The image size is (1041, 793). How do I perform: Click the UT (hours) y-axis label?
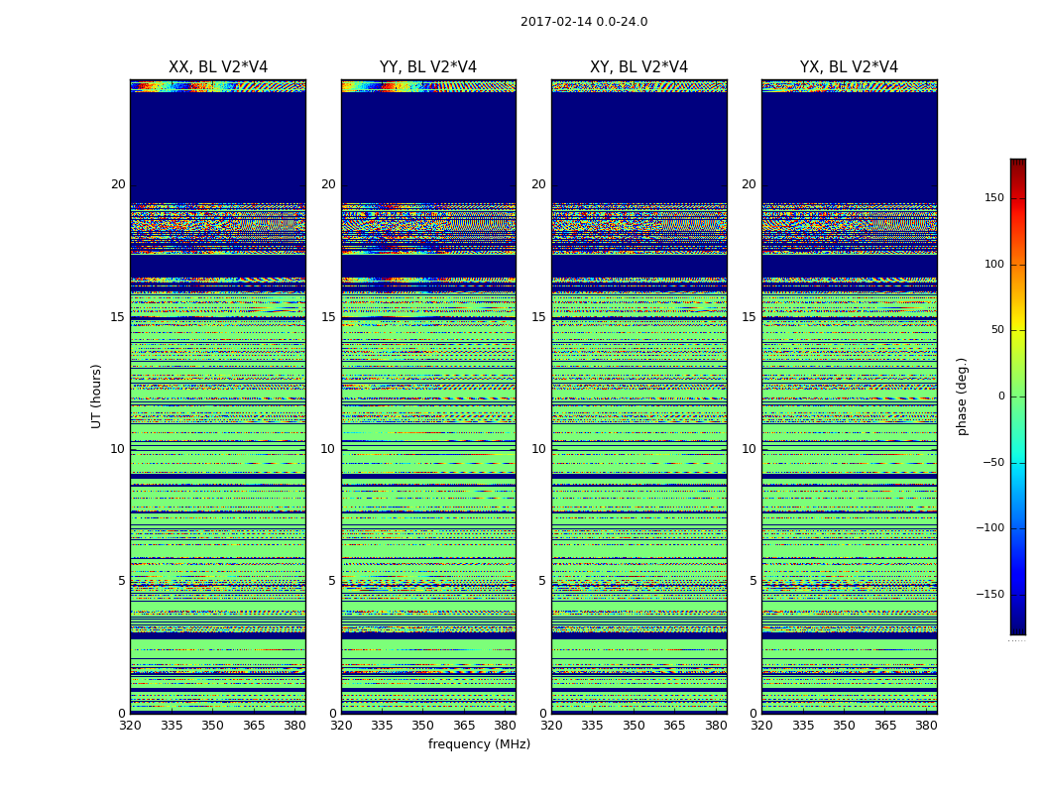pyautogui.click(x=97, y=396)
